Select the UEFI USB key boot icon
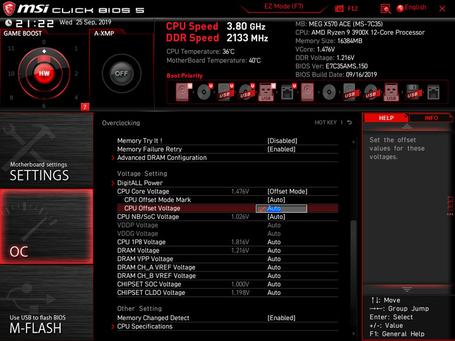 (267, 92)
